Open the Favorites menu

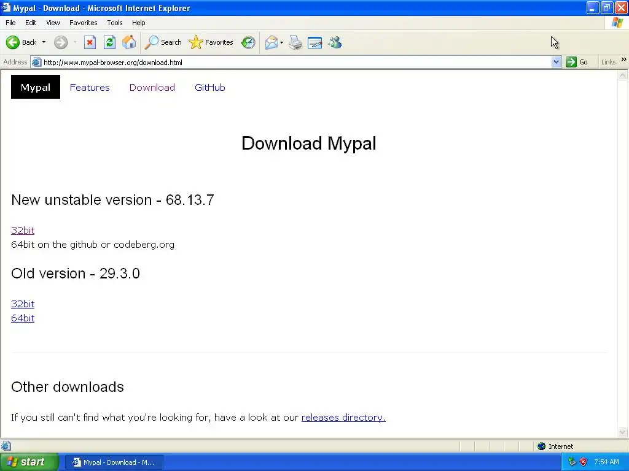(x=83, y=23)
